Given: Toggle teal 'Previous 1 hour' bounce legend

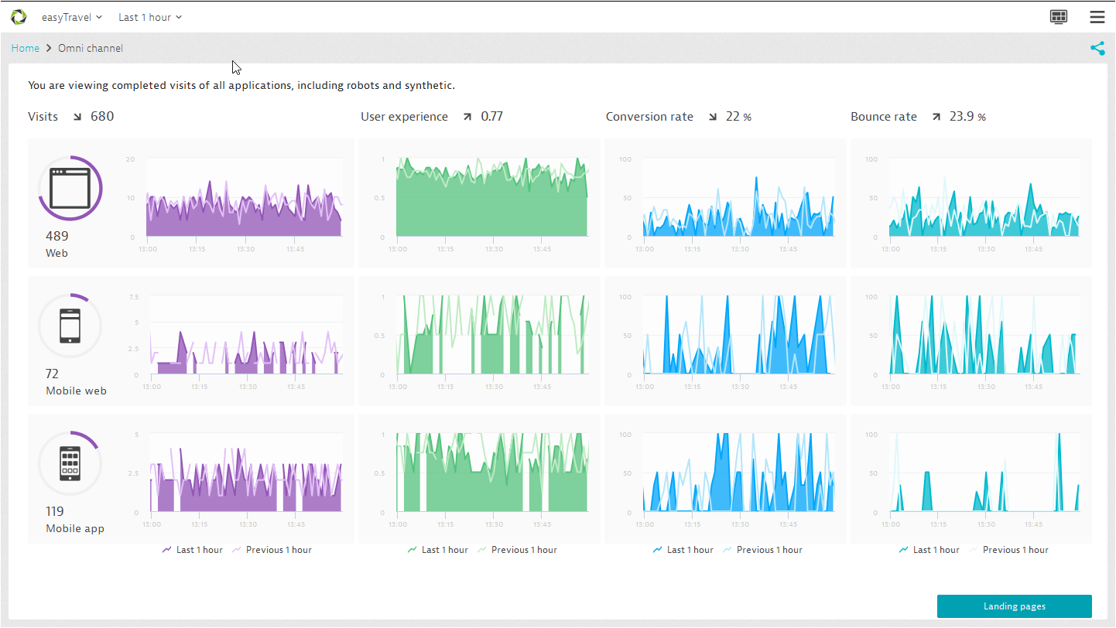Looking at the screenshot, I should tap(1008, 550).
